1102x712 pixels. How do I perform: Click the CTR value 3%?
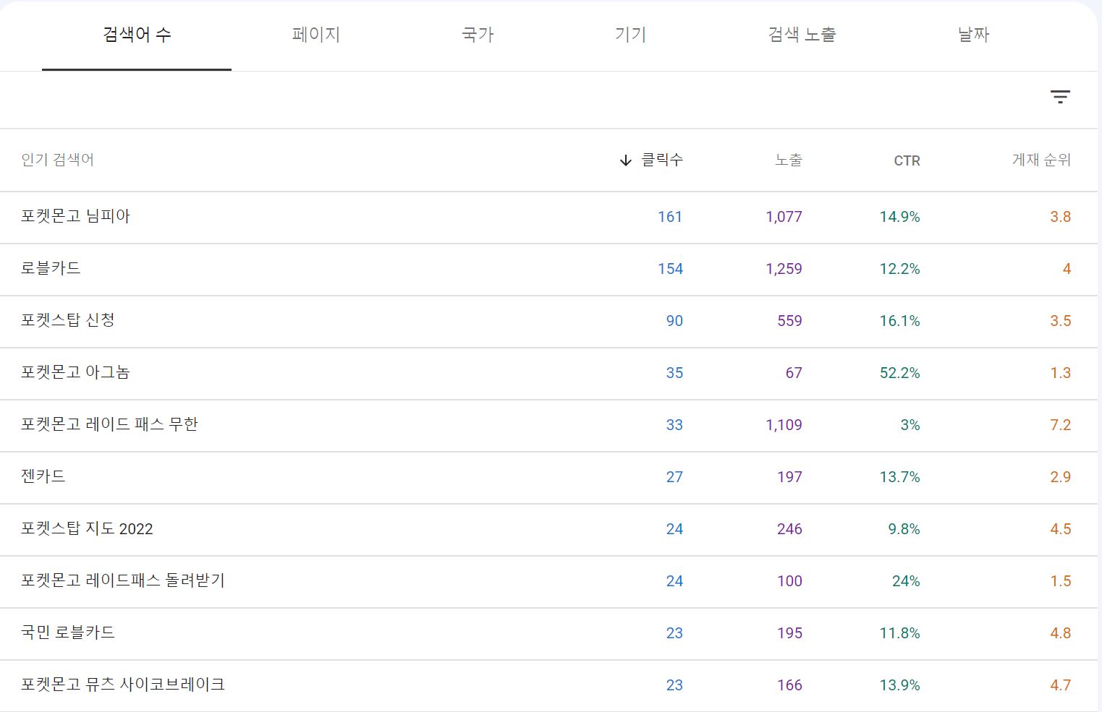[x=910, y=425]
